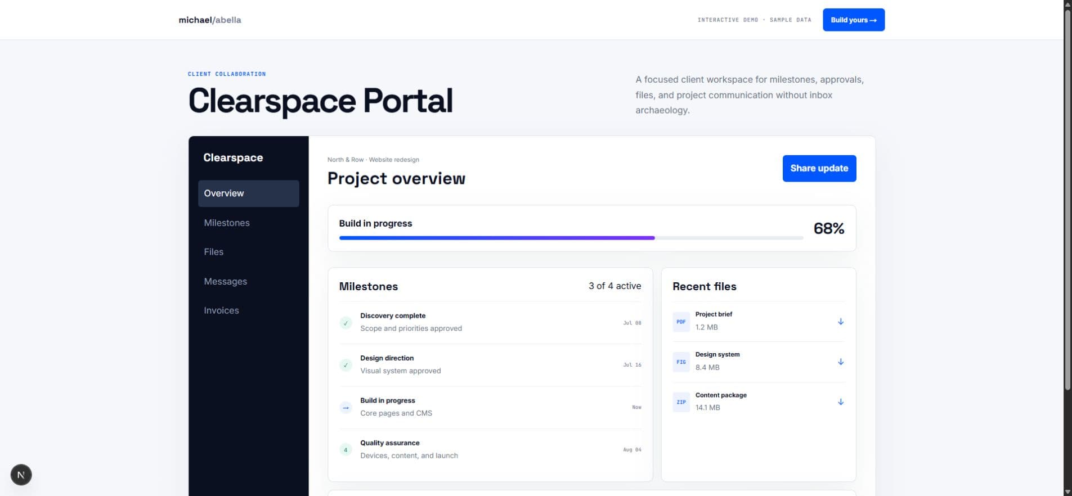Open Files in the sidebar
Image resolution: width=1072 pixels, height=496 pixels.
[x=248, y=252]
